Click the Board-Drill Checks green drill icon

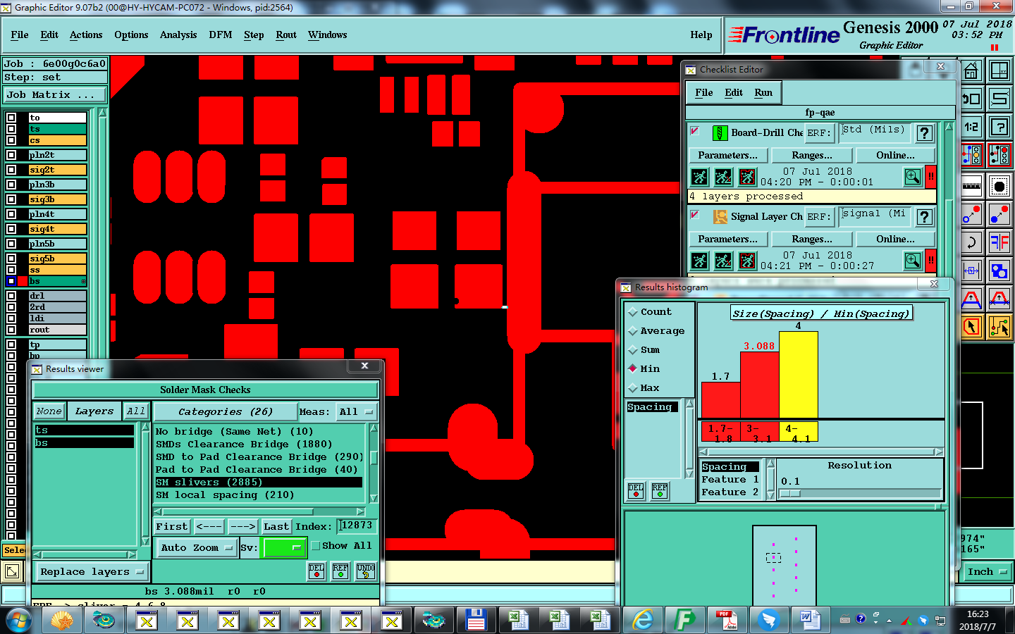point(720,132)
